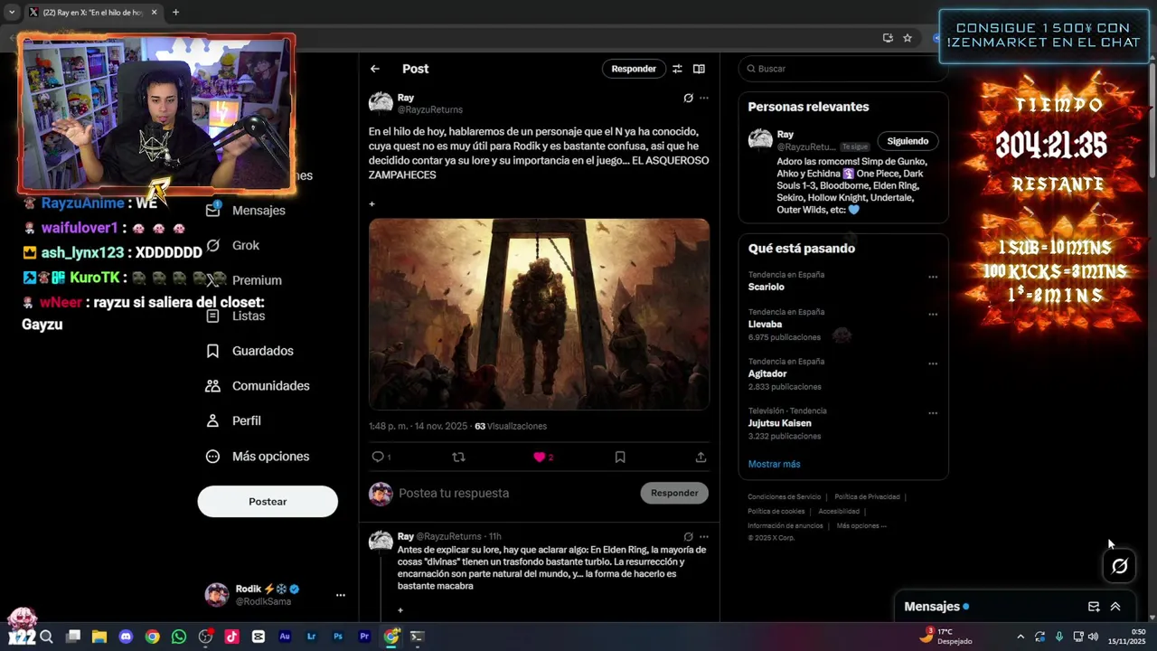Open reader view icon in Post header

(699, 69)
